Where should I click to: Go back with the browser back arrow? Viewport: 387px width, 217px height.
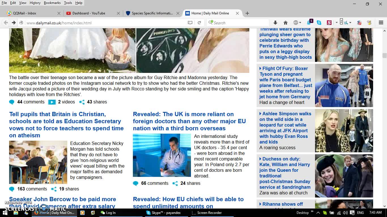[x=6, y=23]
